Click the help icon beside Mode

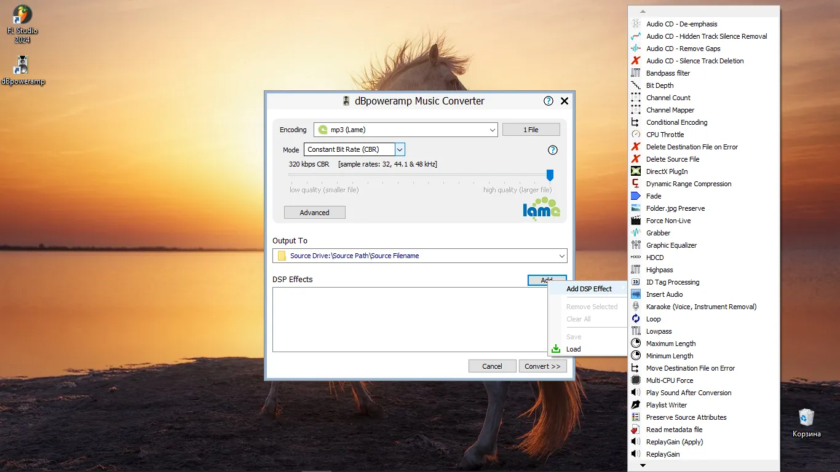[x=552, y=150]
